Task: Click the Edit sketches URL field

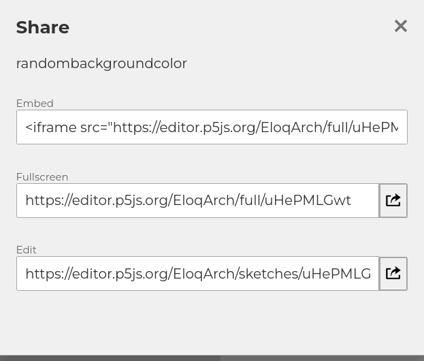Action: 197,274
